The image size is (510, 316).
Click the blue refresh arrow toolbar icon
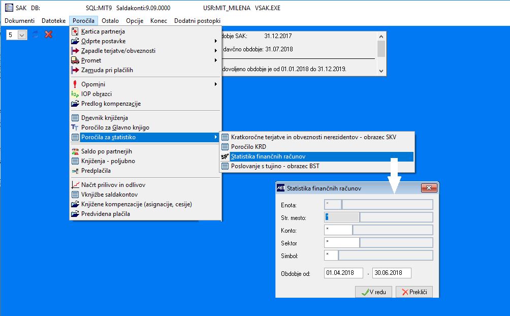coord(36,35)
